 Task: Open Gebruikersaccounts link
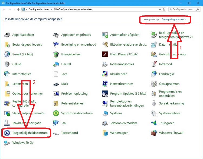coord(172,54)
